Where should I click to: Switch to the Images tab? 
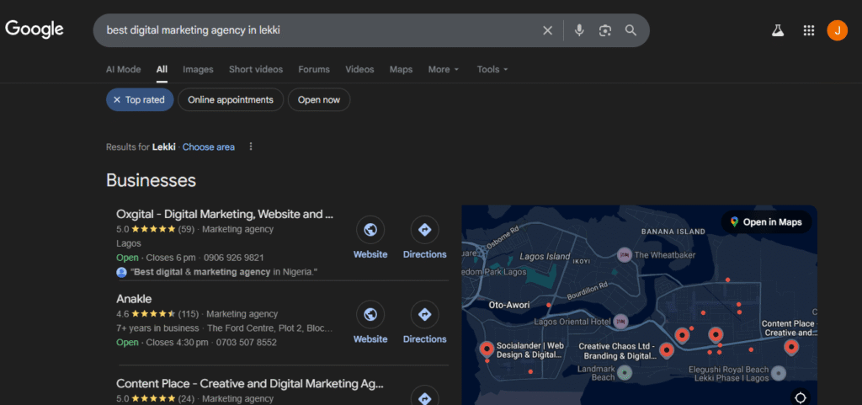coord(198,70)
